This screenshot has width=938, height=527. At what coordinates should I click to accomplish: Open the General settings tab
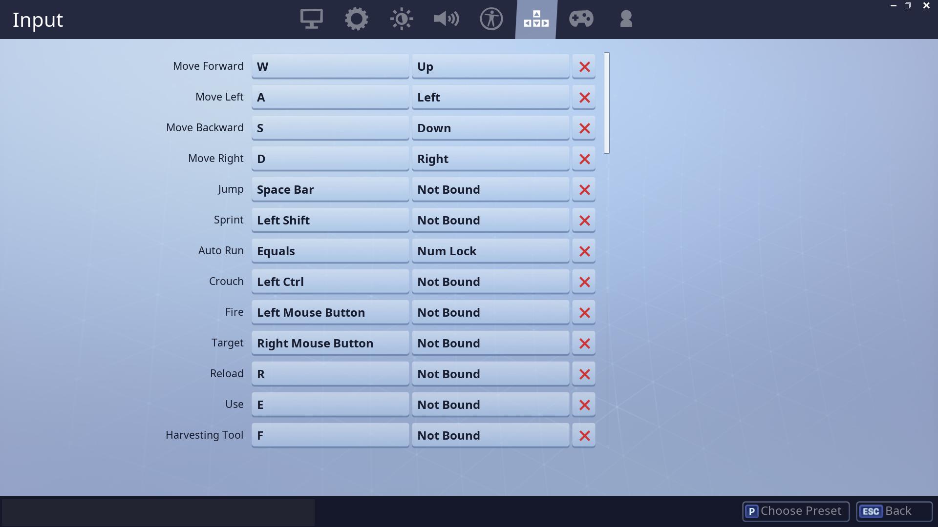(x=357, y=18)
